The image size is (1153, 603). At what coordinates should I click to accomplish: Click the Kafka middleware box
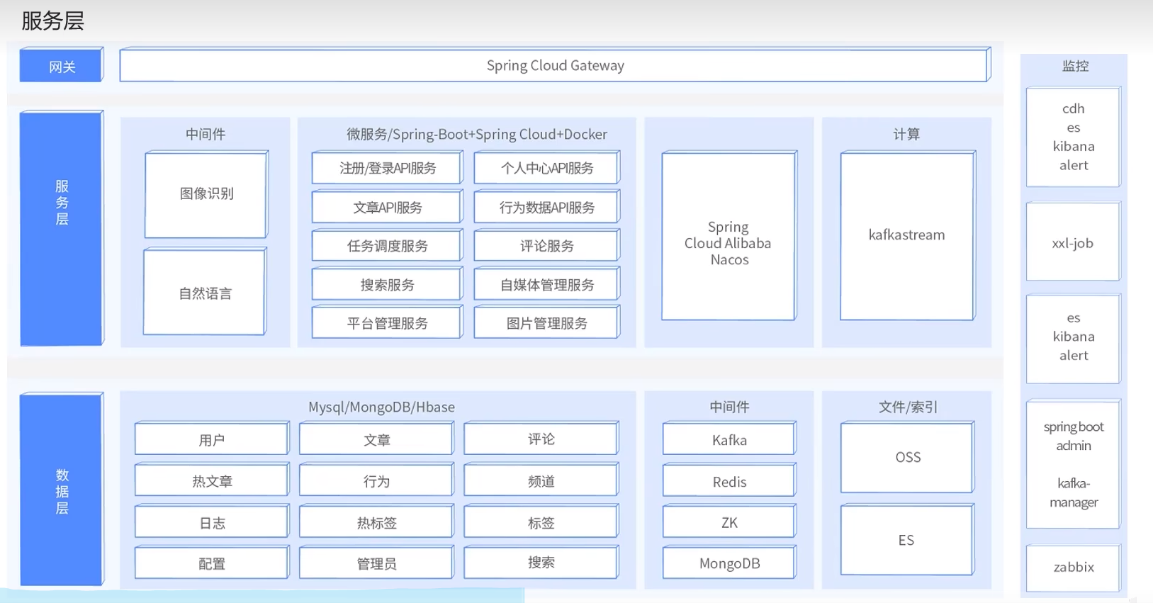point(729,439)
